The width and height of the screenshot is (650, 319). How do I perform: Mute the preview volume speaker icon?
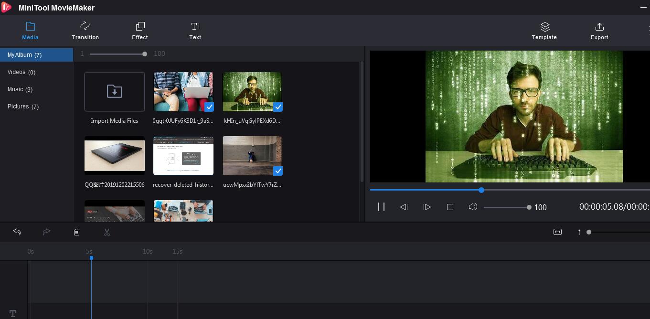[x=473, y=207]
